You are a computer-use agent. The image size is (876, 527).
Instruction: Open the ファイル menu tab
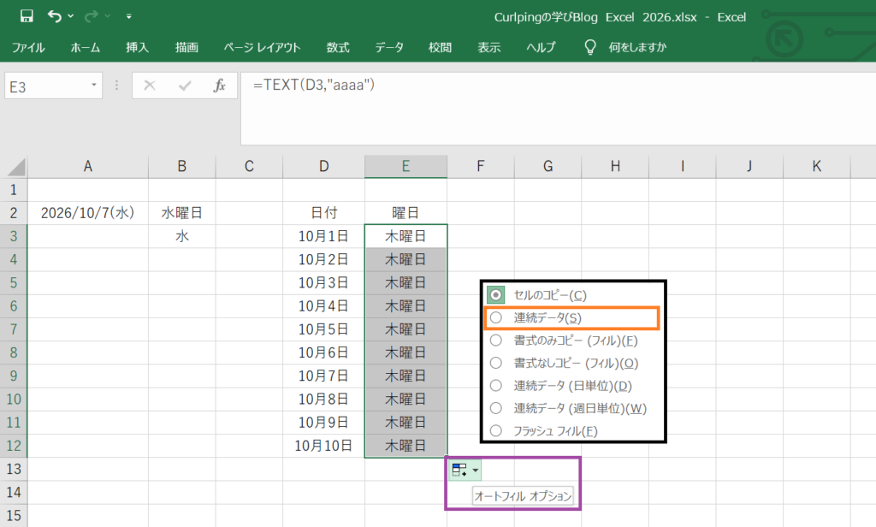point(28,48)
